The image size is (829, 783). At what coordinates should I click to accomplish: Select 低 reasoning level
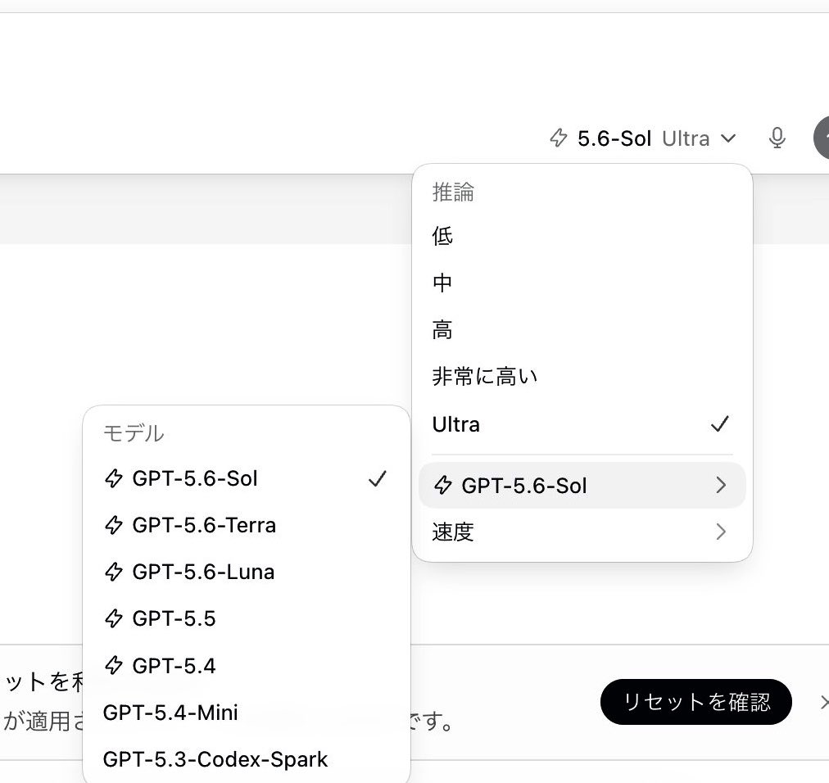[582, 236]
